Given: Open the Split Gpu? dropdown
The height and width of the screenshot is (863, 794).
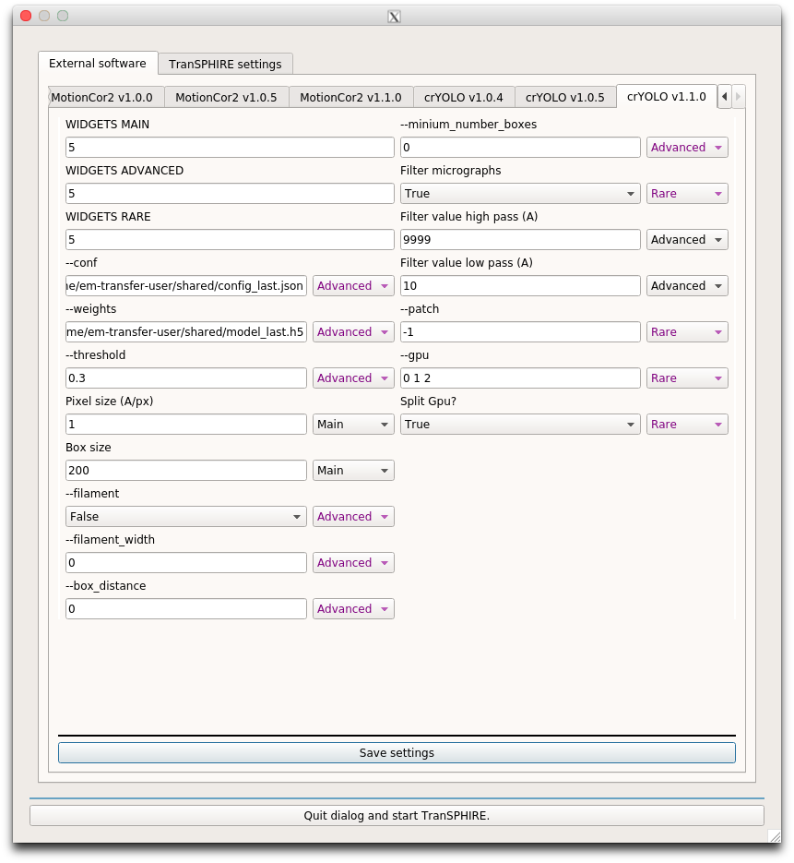Looking at the screenshot, I should [x=520, y=424].
